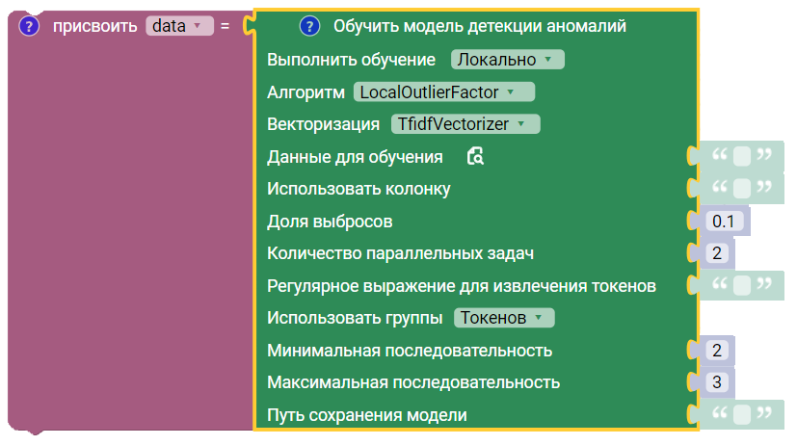
Task: Click the 'Данные для обучения' label
Action: [355, 157]
